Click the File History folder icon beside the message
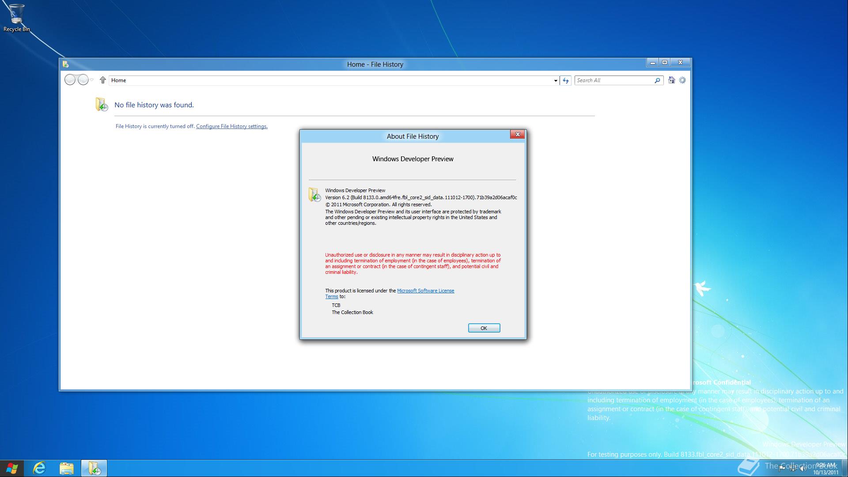 tap(102, 104)
